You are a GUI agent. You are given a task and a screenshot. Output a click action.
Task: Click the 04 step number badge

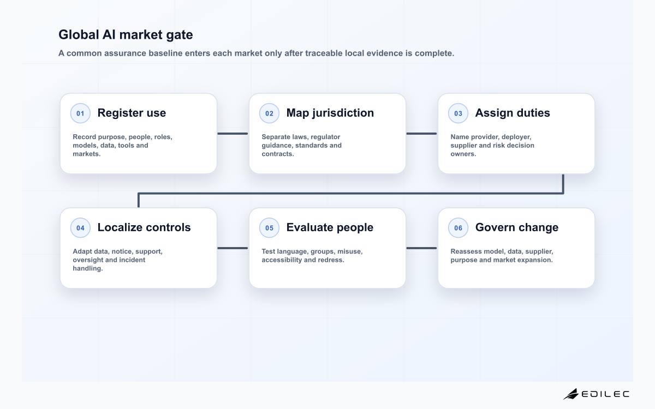point(80,228)
